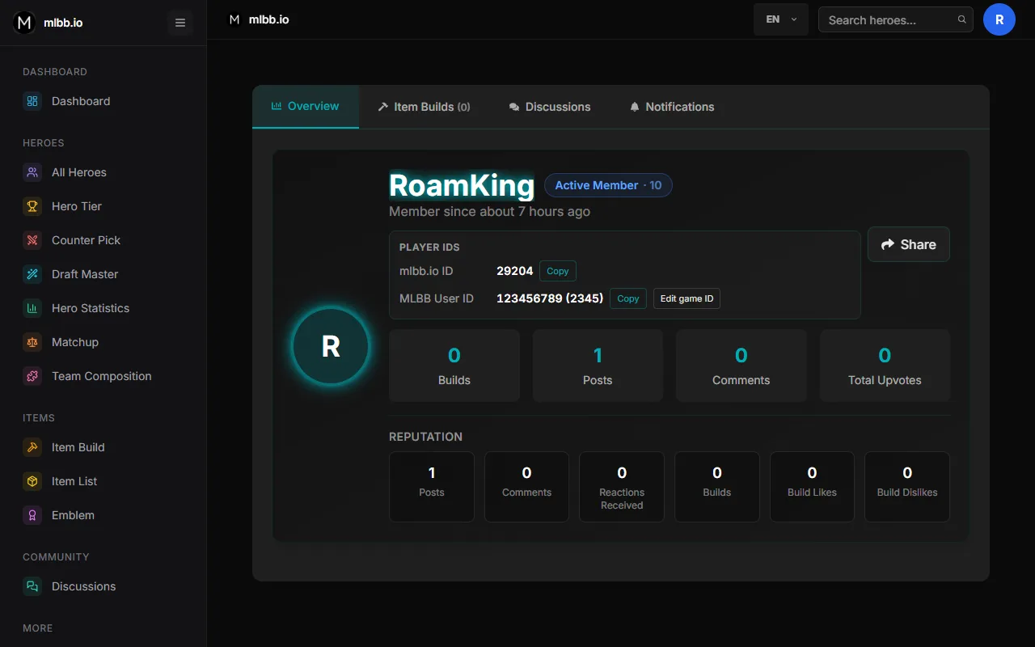
Task: Click the Total Upvotes stat card
Action: 885,366
